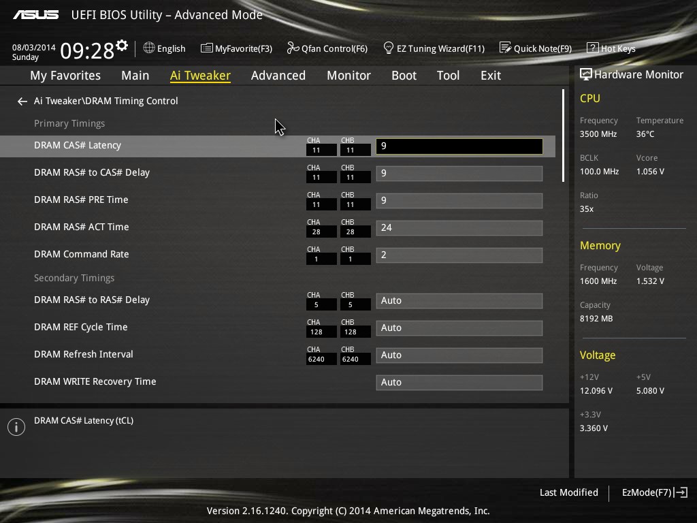
Task: Click the EzMode exit arrow icon
Action: tap(681, 492)
